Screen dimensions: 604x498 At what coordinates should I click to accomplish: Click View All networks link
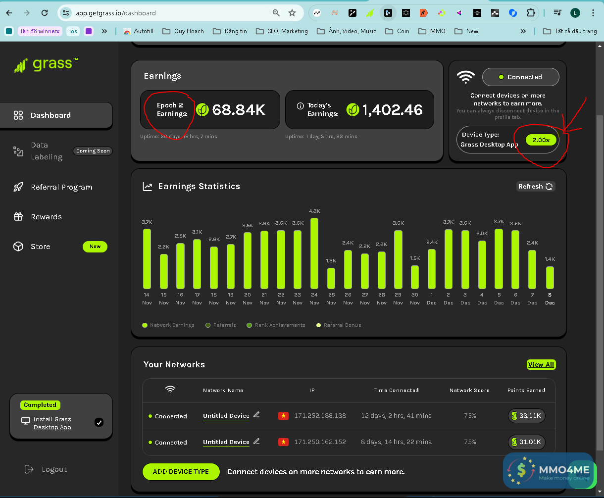541,365
